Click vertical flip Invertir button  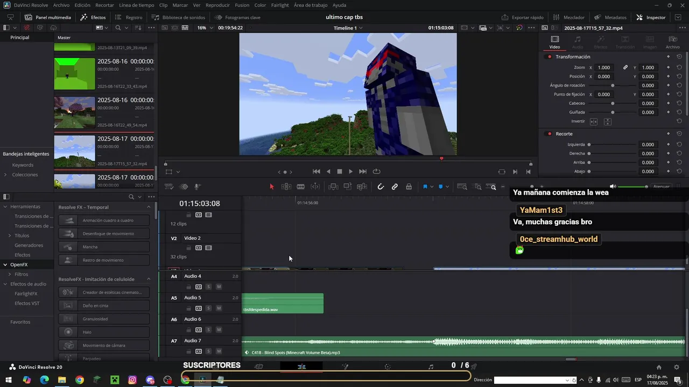607,121
